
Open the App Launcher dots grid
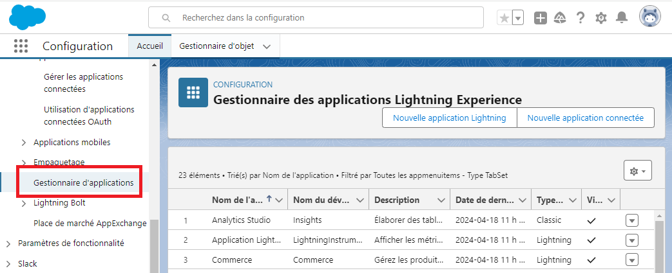(x=21, y=46)
